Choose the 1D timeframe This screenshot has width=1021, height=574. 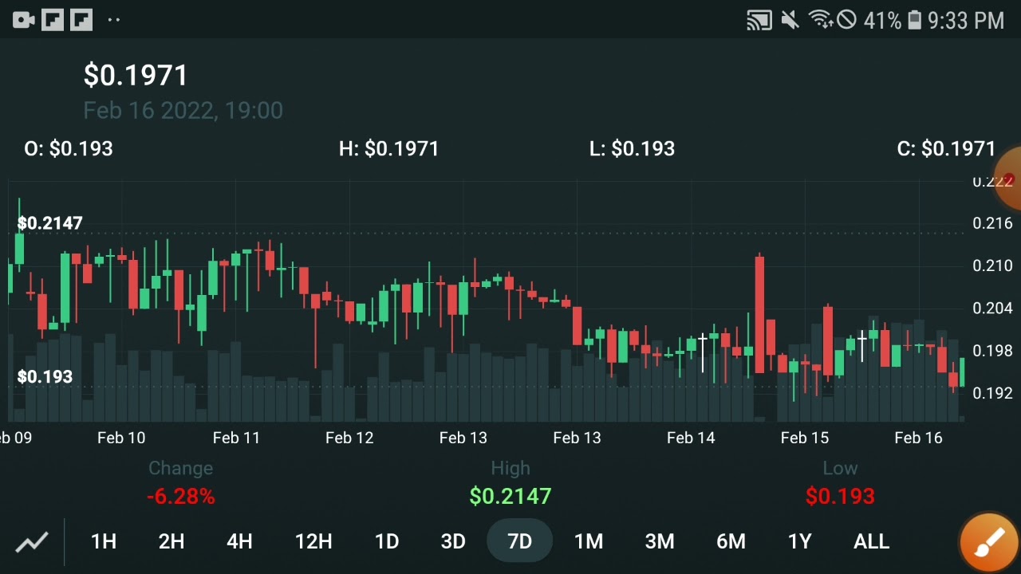pyautogui.click(x=387, y=542)
